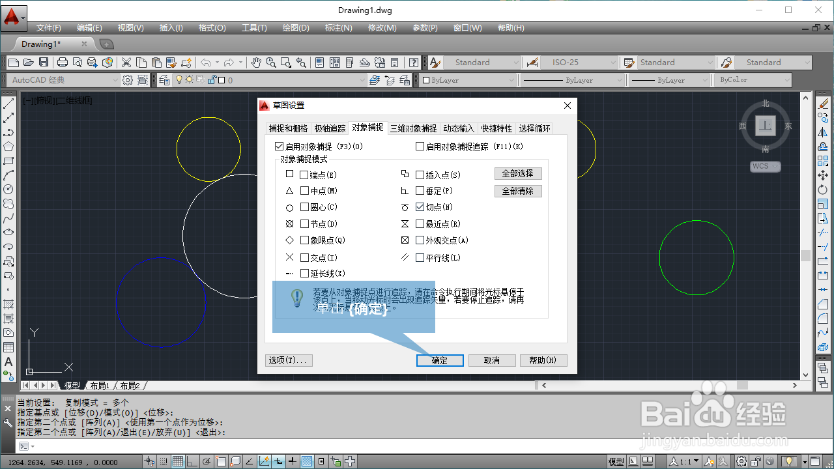Click the Text Style icon

click(435, 63)
